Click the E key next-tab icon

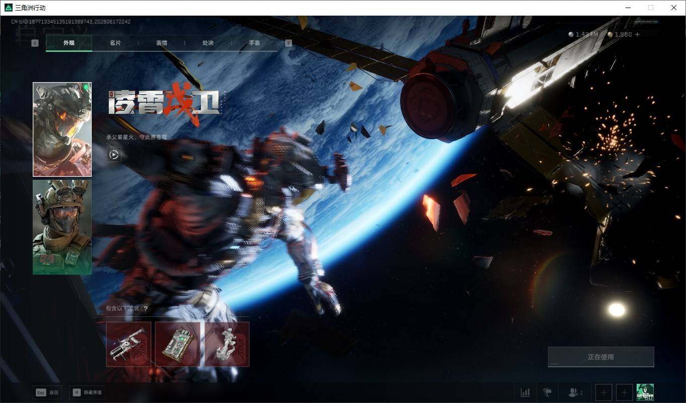[x=289, y=43]
